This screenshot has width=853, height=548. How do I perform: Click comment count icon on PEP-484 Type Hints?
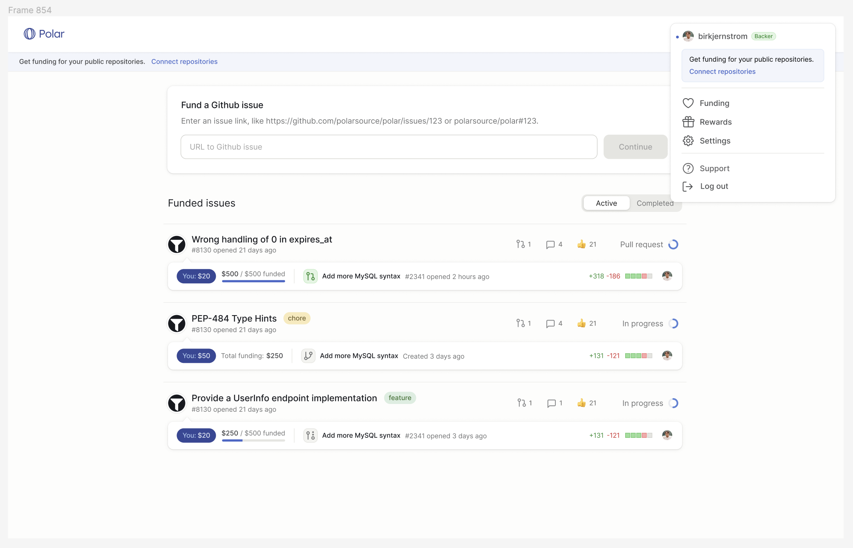[x=550, y=324]
